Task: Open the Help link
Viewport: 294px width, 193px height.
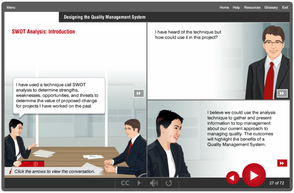Action: pyautogui.click(x=236, y=7)
